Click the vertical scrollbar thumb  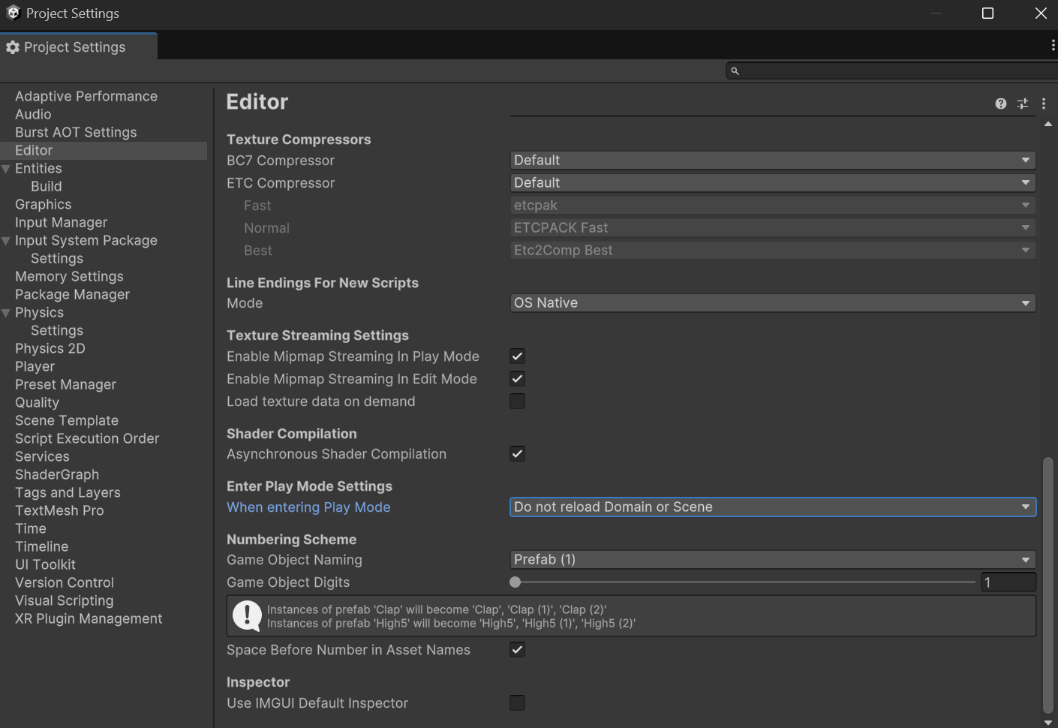point(1048,585)
